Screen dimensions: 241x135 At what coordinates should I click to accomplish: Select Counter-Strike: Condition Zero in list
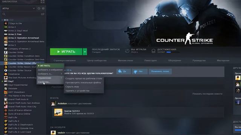(x=24, y=56)
